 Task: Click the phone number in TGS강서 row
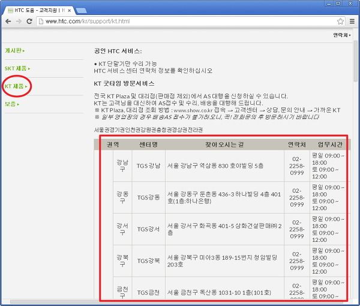[297, 229]
